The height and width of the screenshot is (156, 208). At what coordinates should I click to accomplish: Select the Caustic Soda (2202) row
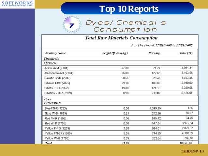pyautogui.click(x=120, y=78)
